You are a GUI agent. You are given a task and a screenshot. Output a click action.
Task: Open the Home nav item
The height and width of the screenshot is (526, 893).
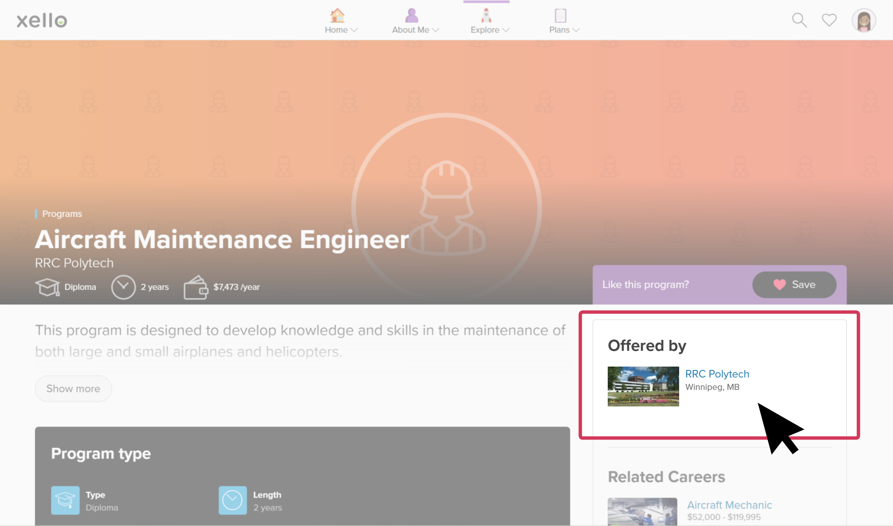341,21
